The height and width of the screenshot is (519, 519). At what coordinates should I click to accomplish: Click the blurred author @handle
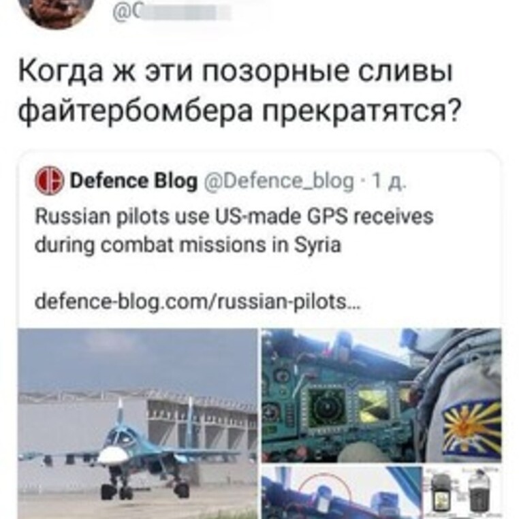pyautogui.click(x=171, y=12)
